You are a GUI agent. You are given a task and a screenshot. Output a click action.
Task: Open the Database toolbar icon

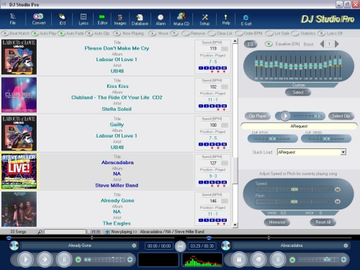(x=140, y=19)
